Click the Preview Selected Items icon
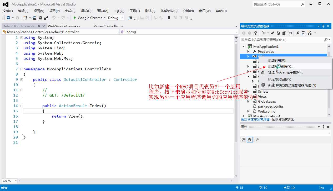 pyautogui.click(x=304, y=33)
